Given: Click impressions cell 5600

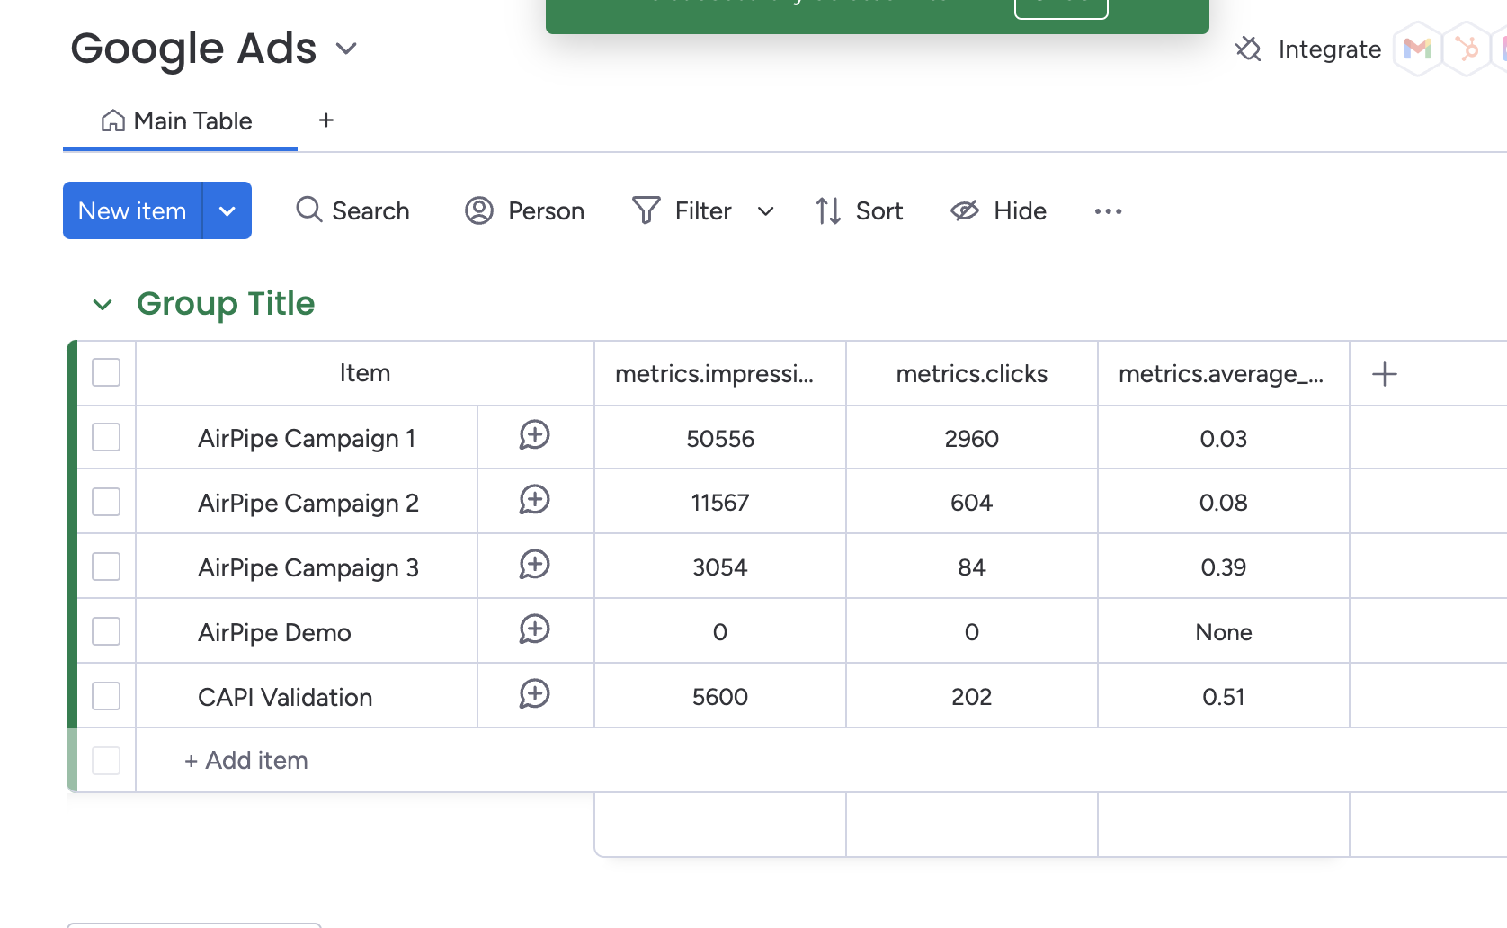Looking at the screenshot, I should tap(720, 697).
